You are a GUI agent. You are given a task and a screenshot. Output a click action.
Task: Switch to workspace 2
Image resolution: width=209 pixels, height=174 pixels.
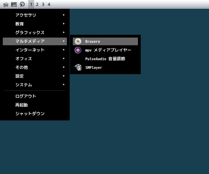click(x=37, y=5)
